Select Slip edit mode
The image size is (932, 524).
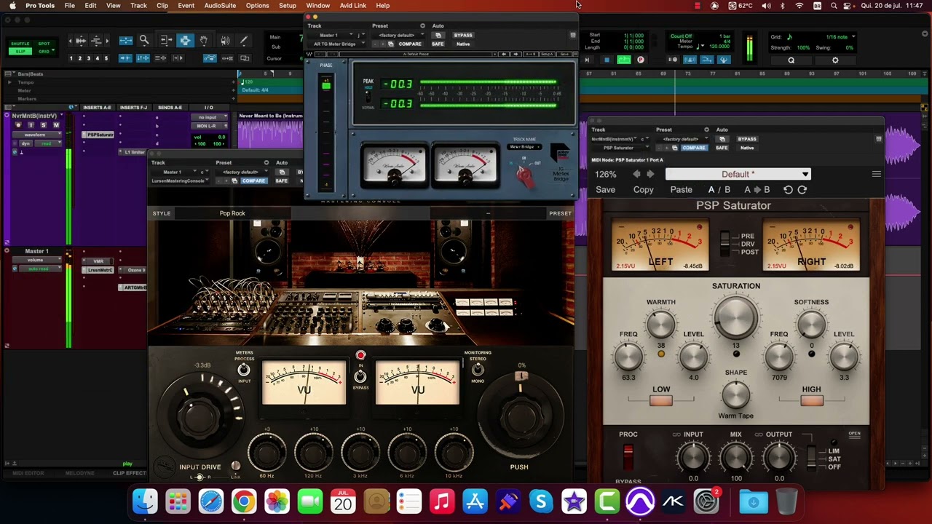[x=20, y=52]
